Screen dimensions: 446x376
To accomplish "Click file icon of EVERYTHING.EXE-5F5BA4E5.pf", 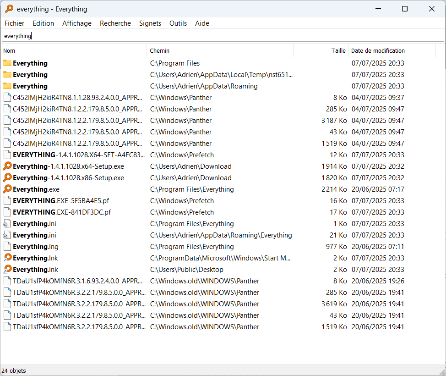I will click(7, 200).
